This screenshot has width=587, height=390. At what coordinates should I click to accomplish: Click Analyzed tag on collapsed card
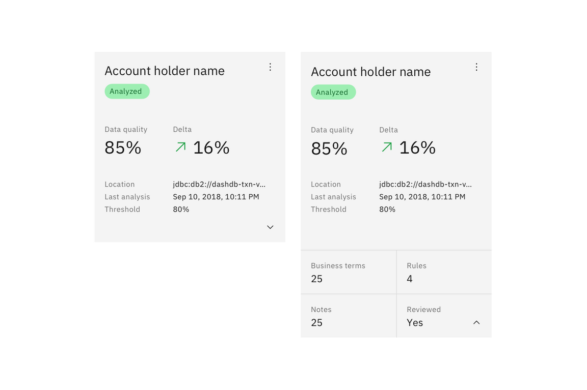[127, 92]
